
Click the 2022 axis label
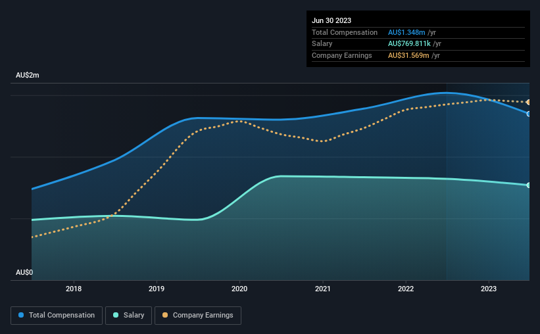coord(406,289)
